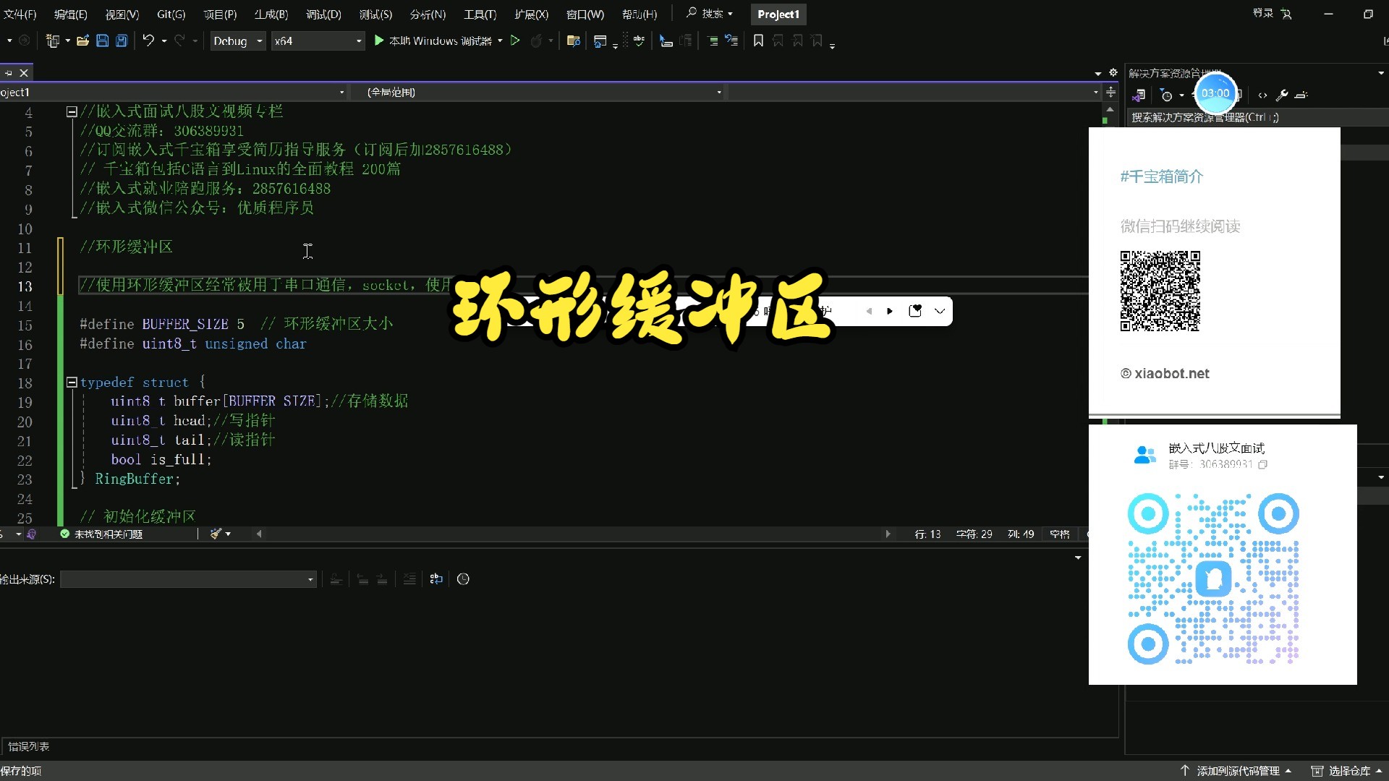Open the browser window toolbar icon
The image size is (1389, 781).
pyautogui.click(x=600, y=41)
